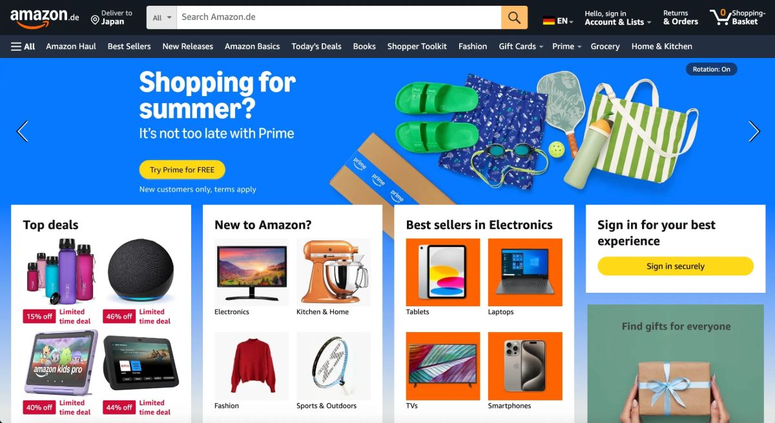Show the previous hero banner slide
The width and height of the screenshot is (775, 423).
(23, 131)
